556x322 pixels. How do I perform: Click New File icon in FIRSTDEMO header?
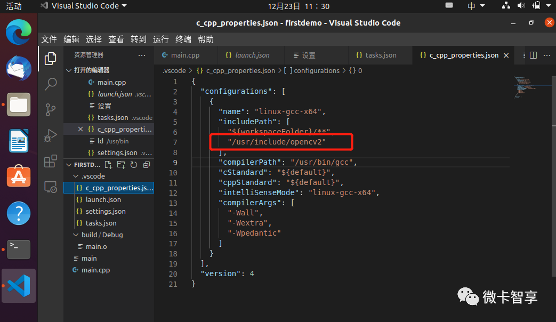109,165
